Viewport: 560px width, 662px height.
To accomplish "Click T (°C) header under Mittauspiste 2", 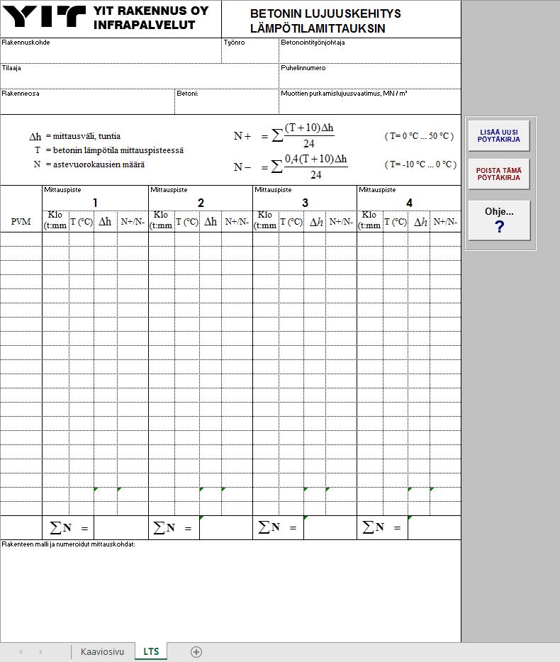I will tap(187, 221).
